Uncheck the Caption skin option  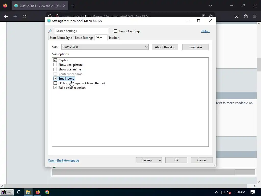(x=55, y=60)
